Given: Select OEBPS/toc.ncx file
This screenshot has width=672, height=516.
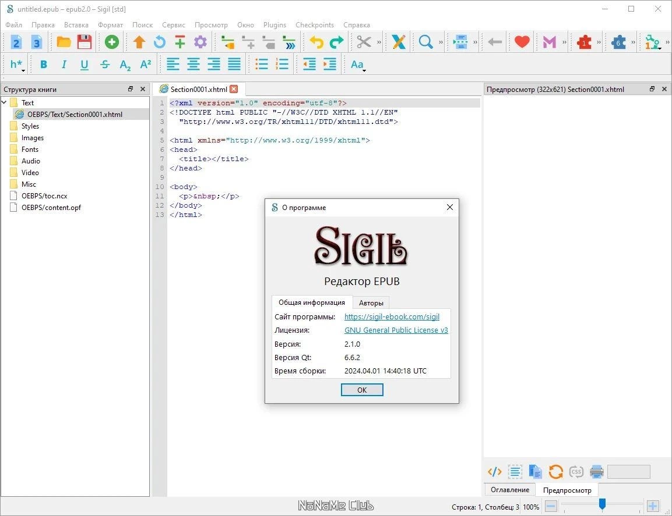Looking at the screenshot, I should click(44, 195).
